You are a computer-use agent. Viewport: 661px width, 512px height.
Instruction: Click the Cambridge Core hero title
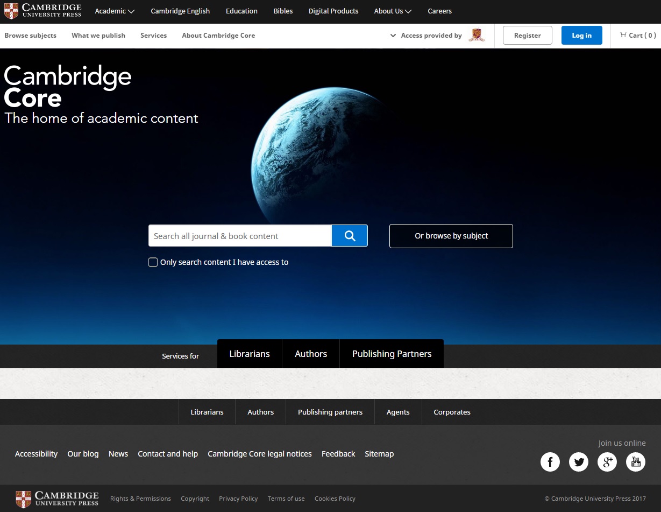click(x=68, y=87)
